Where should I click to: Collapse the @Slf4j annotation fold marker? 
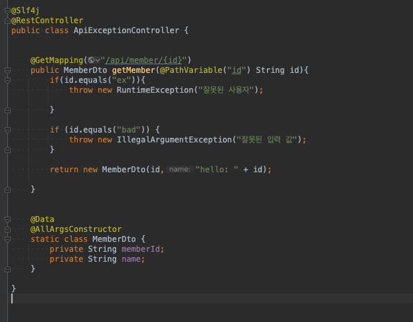click(x=7, y=11)
